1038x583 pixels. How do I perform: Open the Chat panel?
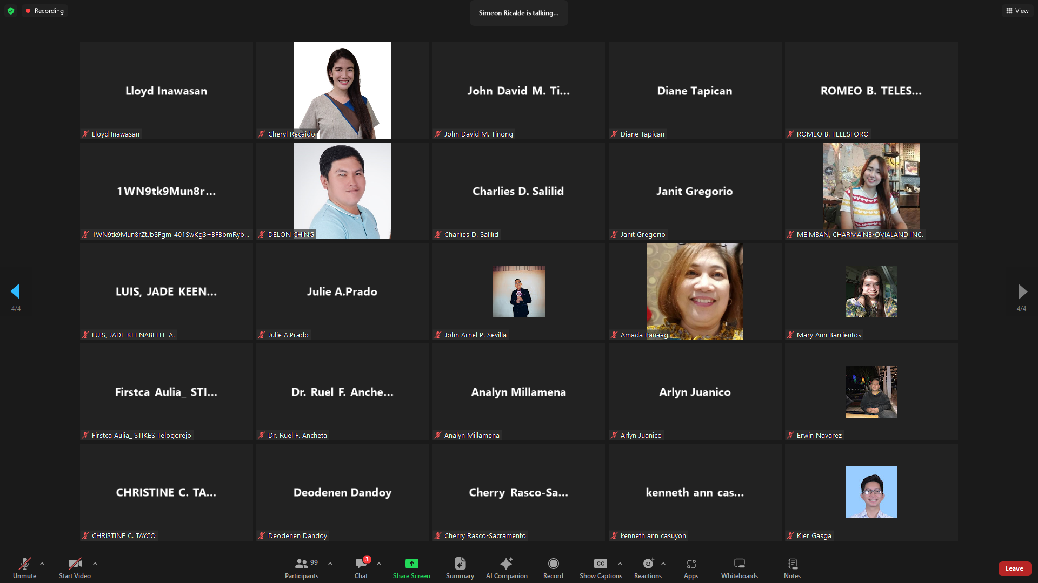tap(361, 564)
